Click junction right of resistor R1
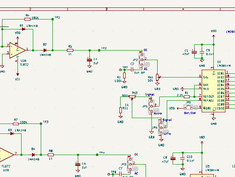Image resolution: width=235 pixels, height=177 pixels. pos(194,97)
